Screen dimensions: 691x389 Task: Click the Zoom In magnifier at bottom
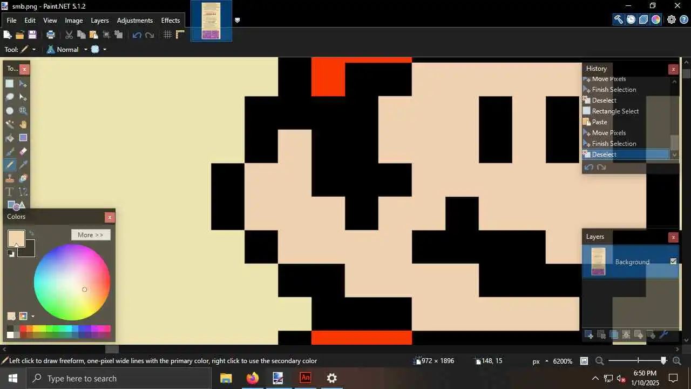[676, 361]
